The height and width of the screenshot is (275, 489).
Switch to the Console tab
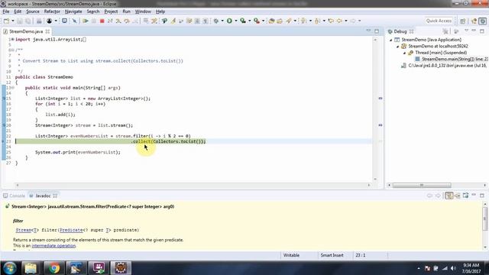[x=14, y=196]
